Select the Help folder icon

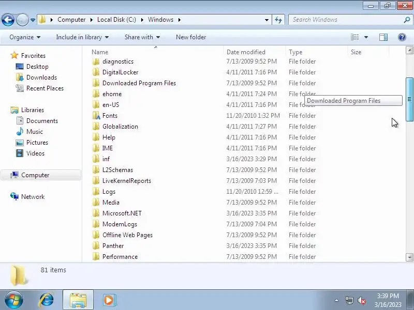pyautogui.click(x=96, y=137)
